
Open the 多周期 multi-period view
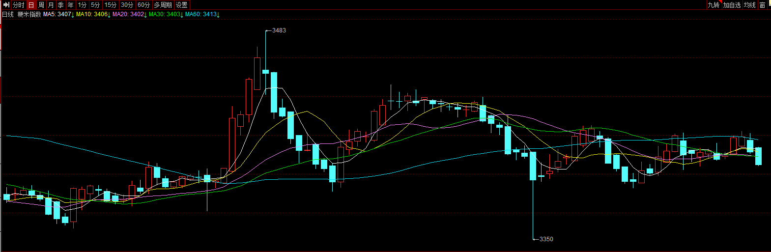pos(163,5)
